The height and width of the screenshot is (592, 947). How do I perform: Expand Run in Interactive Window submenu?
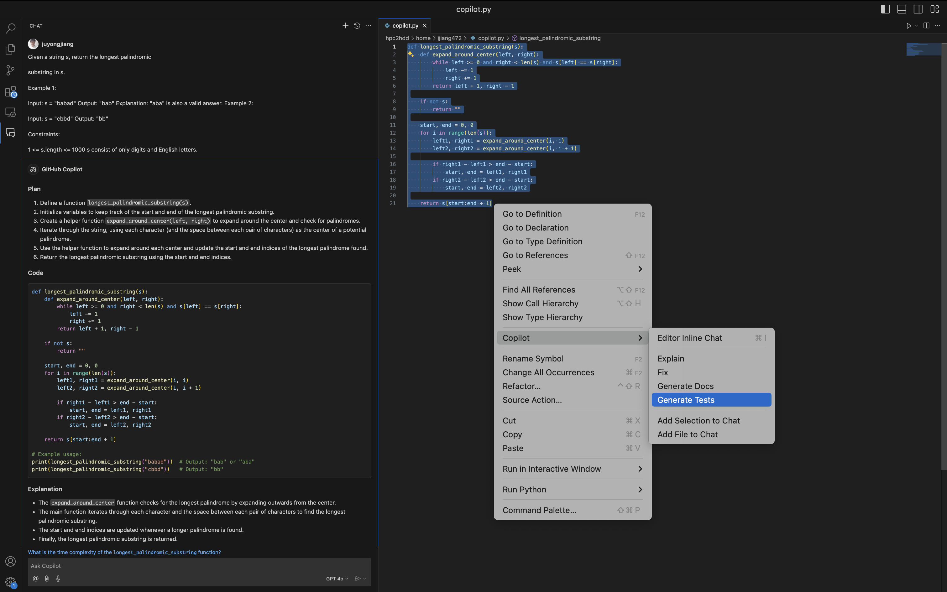(572, 469)
